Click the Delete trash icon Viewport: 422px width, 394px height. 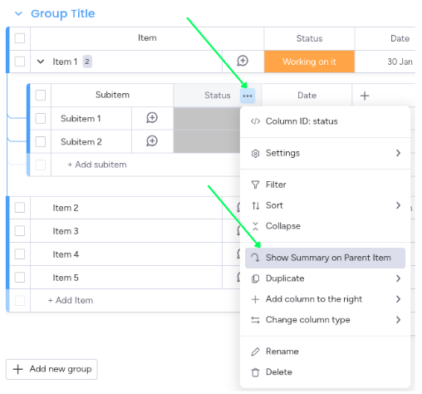tap(255, 372)
